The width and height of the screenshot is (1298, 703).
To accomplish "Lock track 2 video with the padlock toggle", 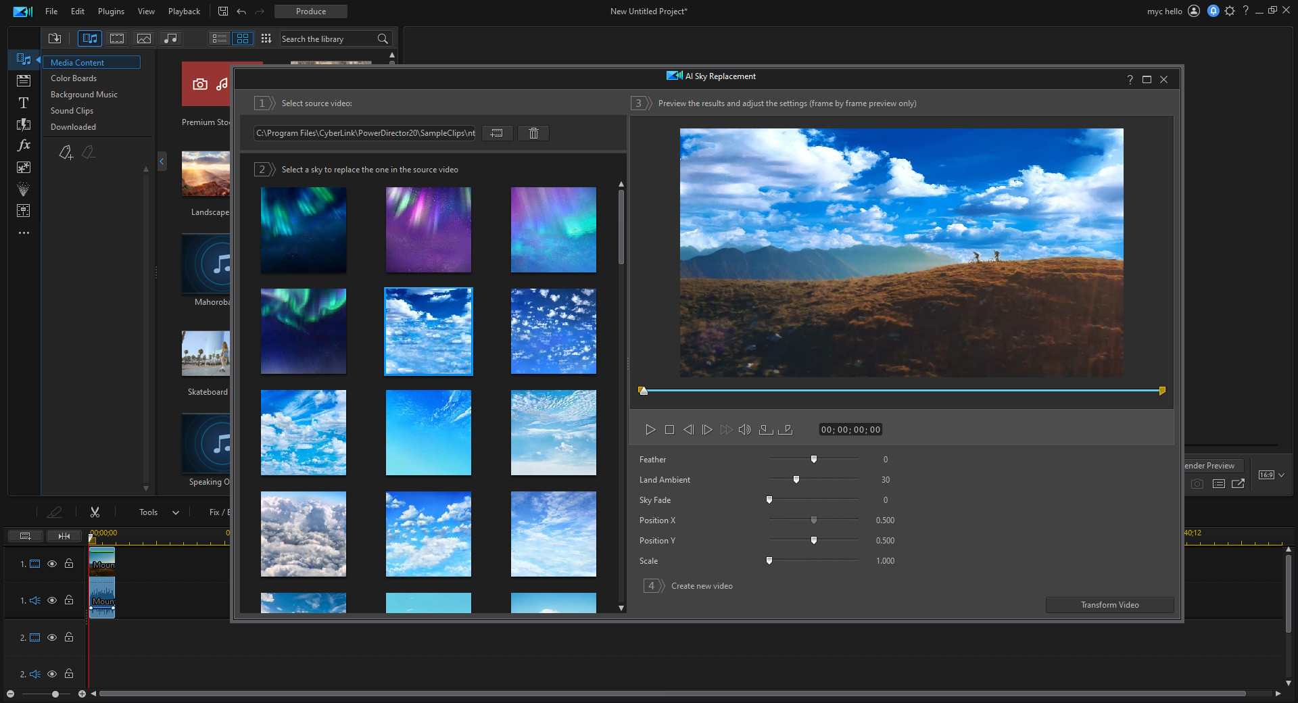I will pyautogui.click(x=68, y=637).
